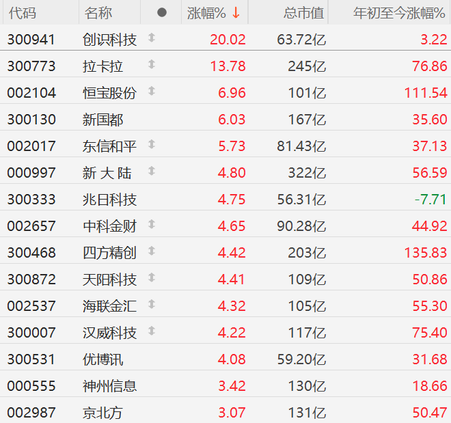
Task: Click the marker icon next to 东信和平
Action: coord(152,144)
